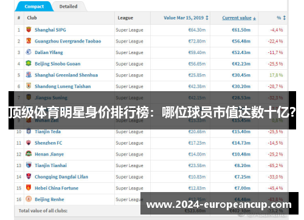The image size is (304, 220).
Task: Open the Chongqing Dangdai Lifan link
Action: point(61,177)
